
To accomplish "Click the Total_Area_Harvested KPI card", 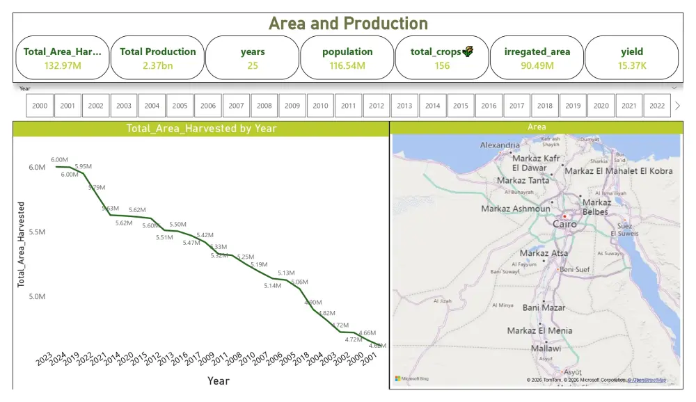I will (x=63, y=58).
